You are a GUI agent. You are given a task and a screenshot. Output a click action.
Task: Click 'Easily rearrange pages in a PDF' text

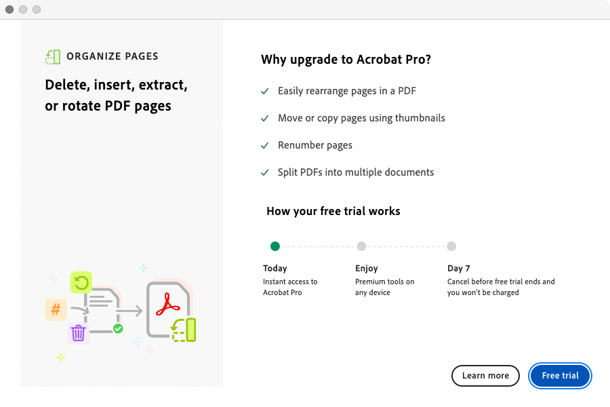[x=347, y=91]
